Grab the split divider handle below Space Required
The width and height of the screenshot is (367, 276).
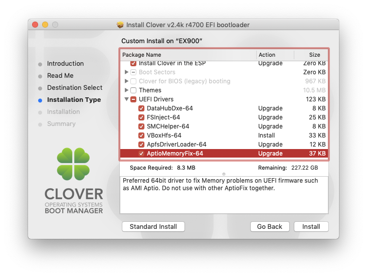coord(224,174)
